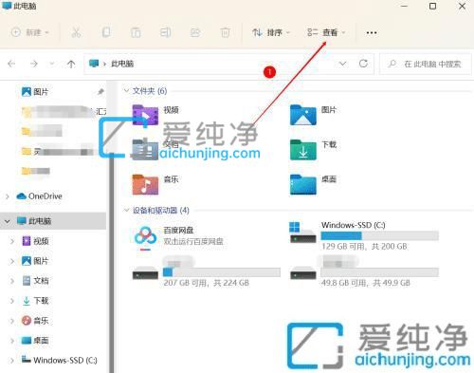Expand the OneDrive tree node chevron
The image size is (474, 373).
tap(8, 196)
